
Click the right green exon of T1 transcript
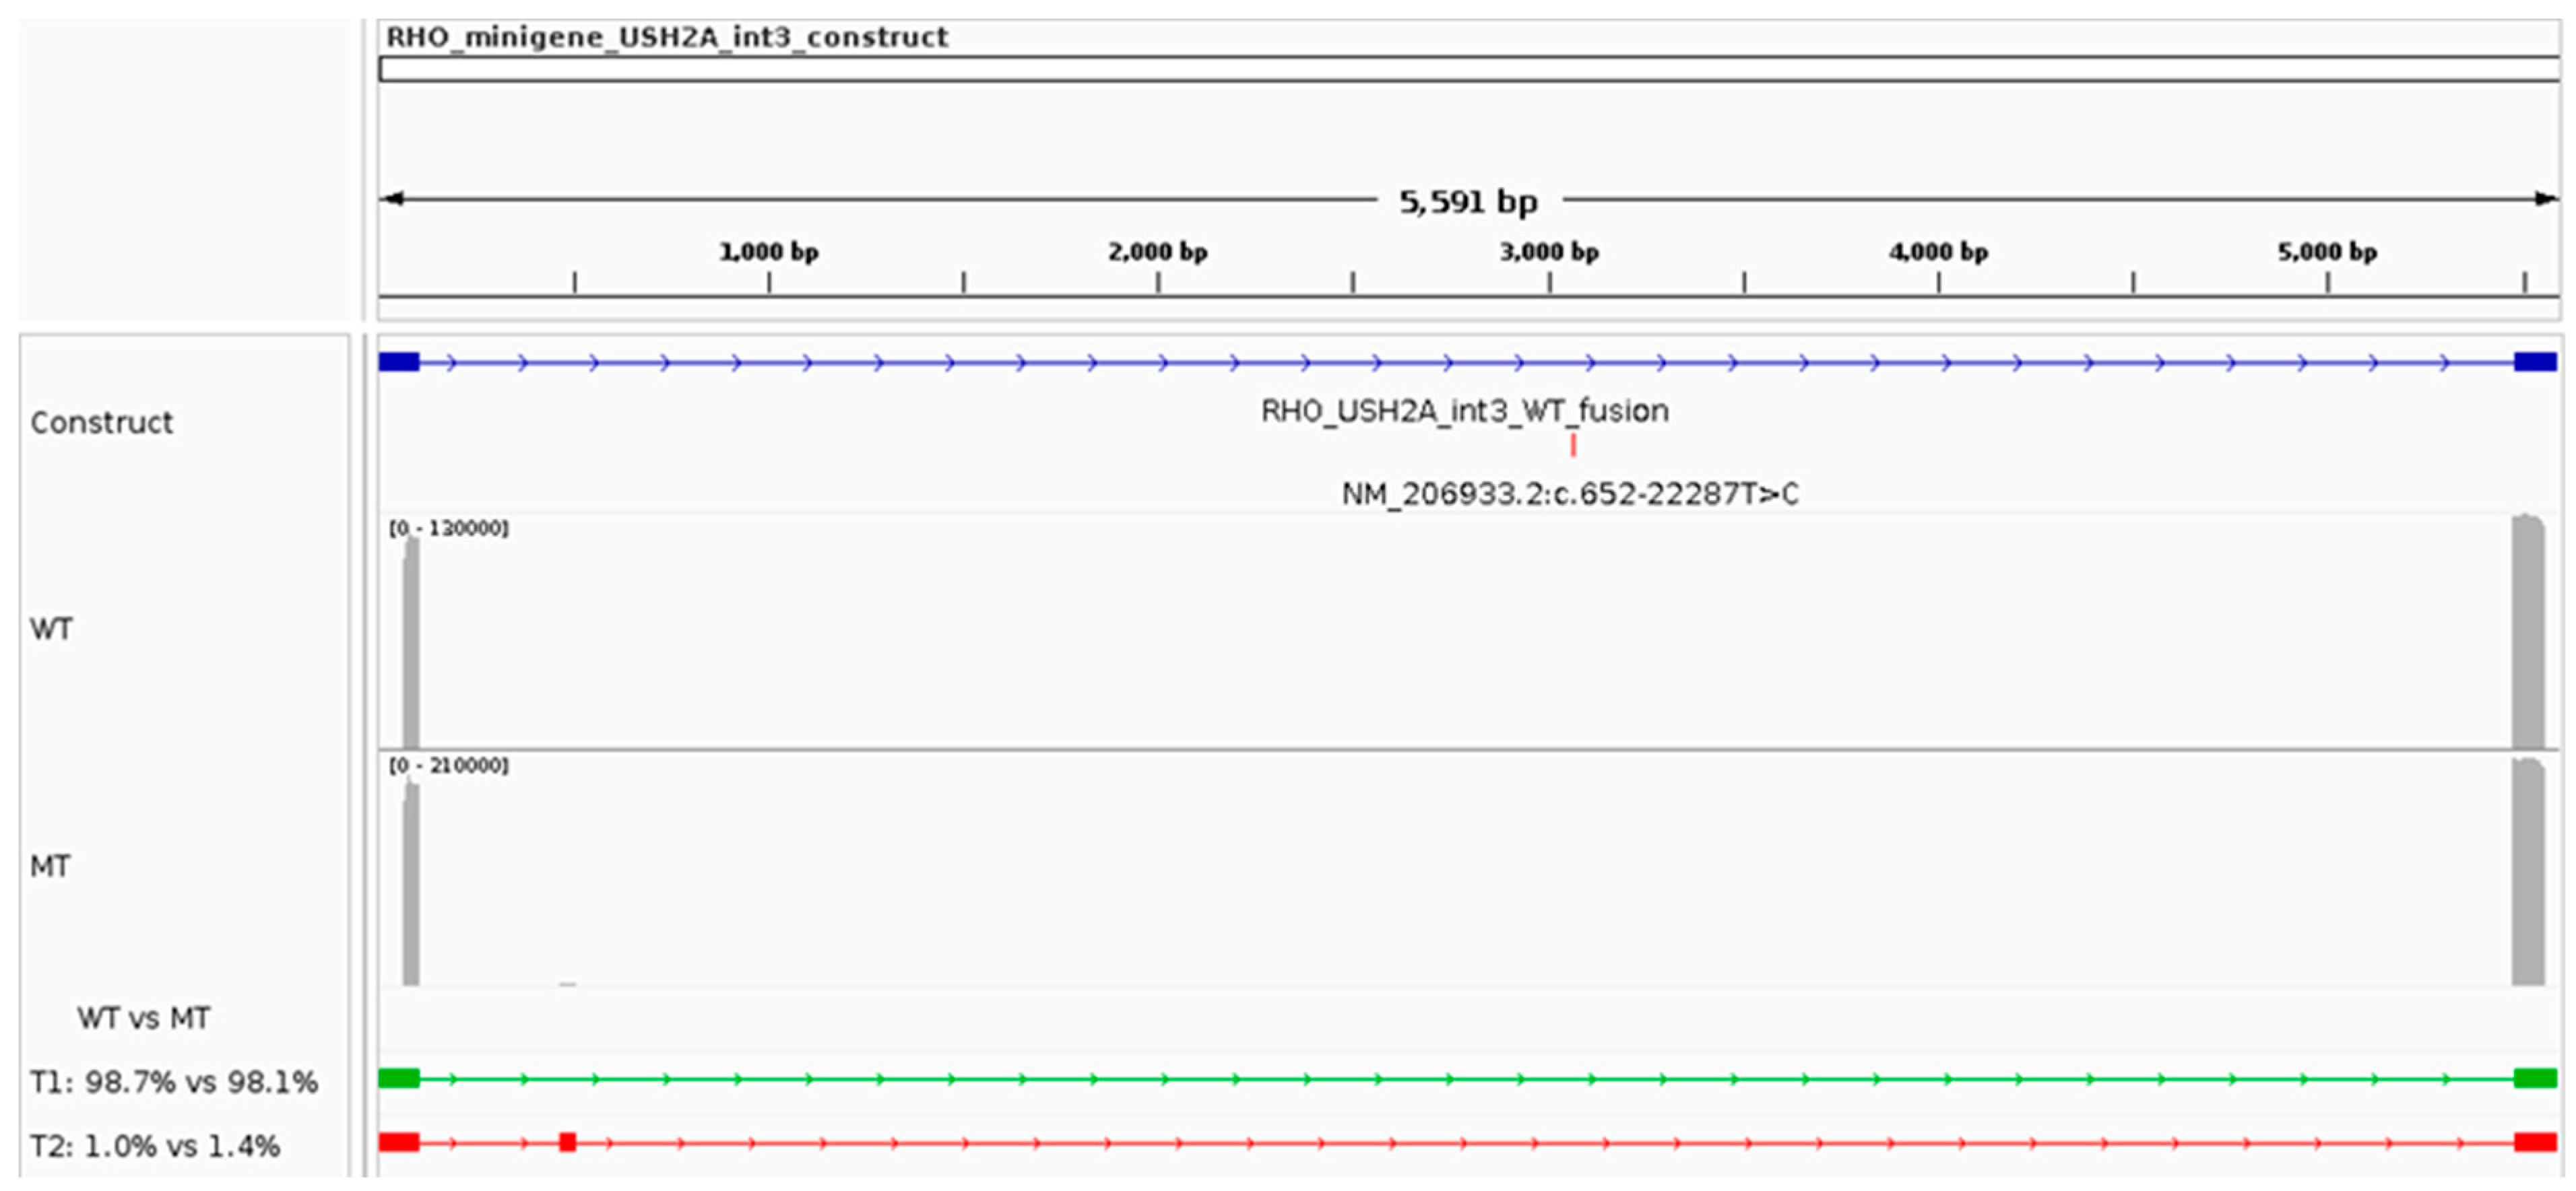click(x=2535, y=1078)
